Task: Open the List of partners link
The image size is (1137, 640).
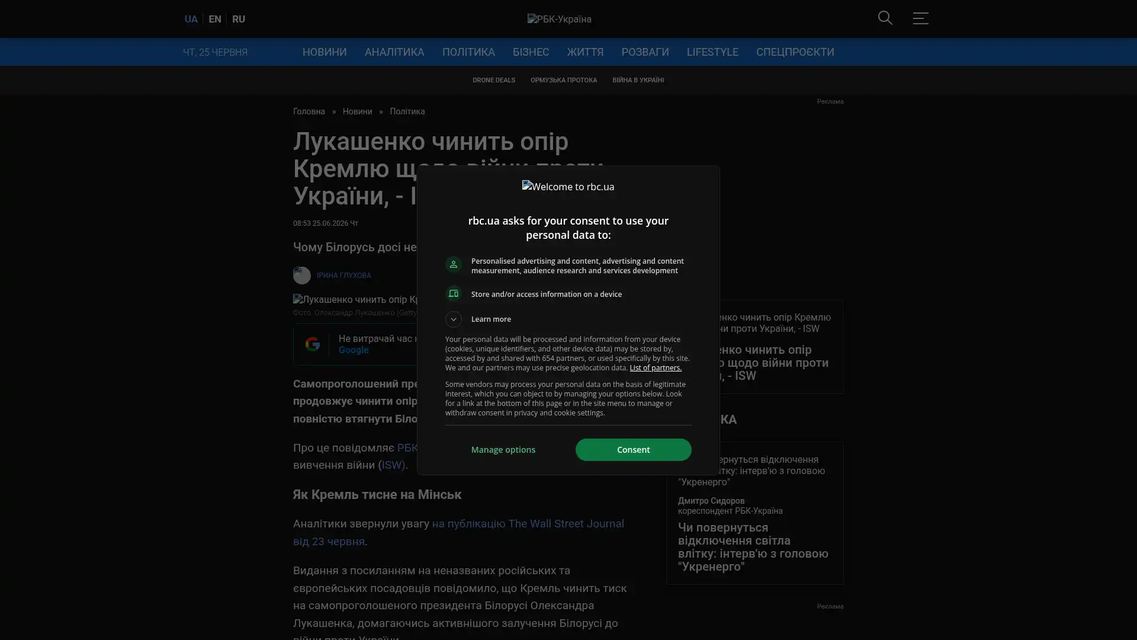Action: pos(655,368)
